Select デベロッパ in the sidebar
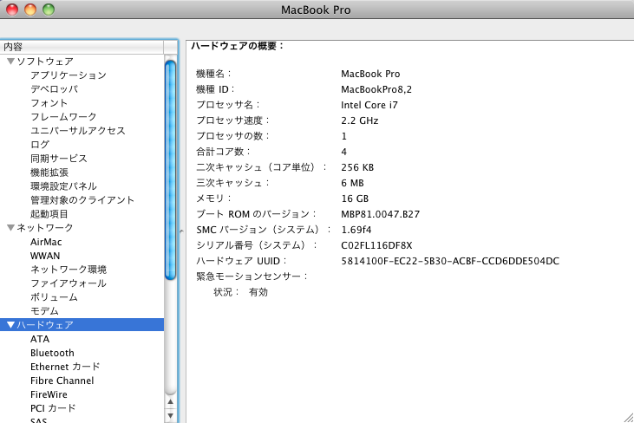Image resolution: width=634 pixels, height=423 pixels. (x=54, y=89)
